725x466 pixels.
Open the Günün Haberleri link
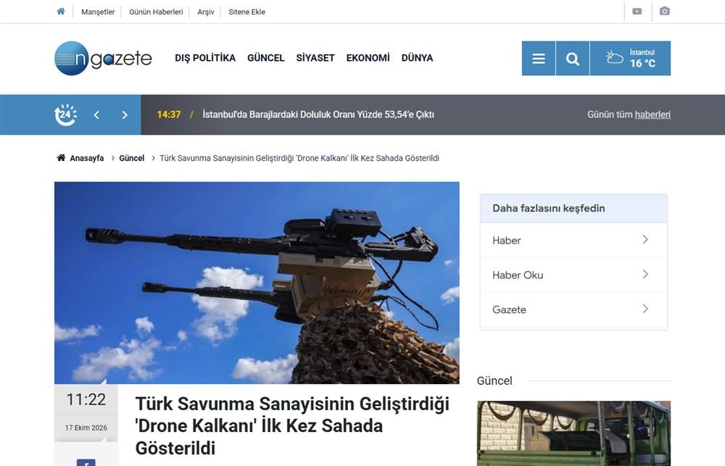click(156, 12)
